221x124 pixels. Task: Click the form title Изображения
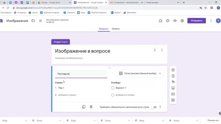pos(17,21)
